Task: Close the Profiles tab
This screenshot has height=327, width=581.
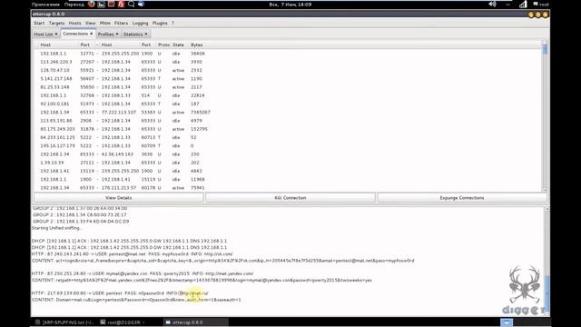Action: 117,35
